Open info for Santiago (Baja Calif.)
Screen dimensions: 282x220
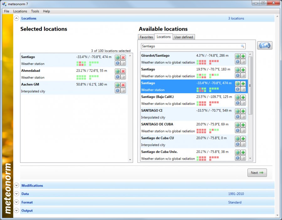tap(238, 103)
